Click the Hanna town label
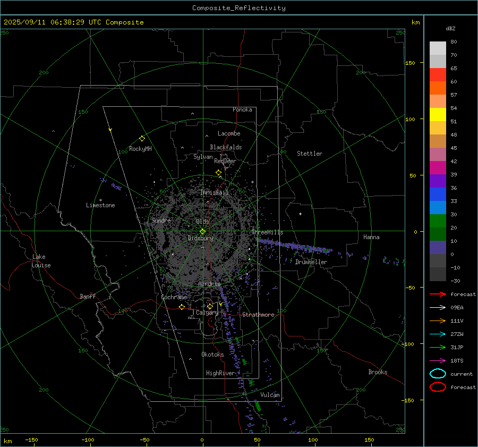This screenshot has width=478, height=447. pyautogui.click(x=371, y=237)
